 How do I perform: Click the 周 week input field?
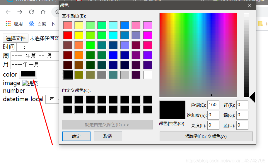coord(35,56)
